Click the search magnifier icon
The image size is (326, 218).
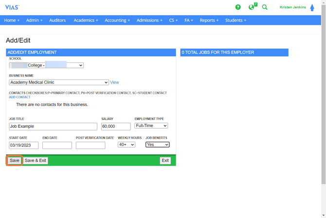[265, 7]
